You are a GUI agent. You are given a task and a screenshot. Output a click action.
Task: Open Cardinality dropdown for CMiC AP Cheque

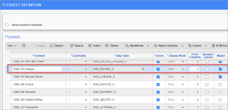(x=78, y=69)
